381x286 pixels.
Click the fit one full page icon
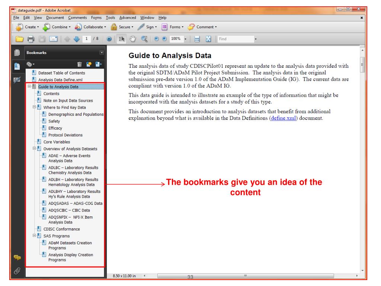tap(208, 39)
